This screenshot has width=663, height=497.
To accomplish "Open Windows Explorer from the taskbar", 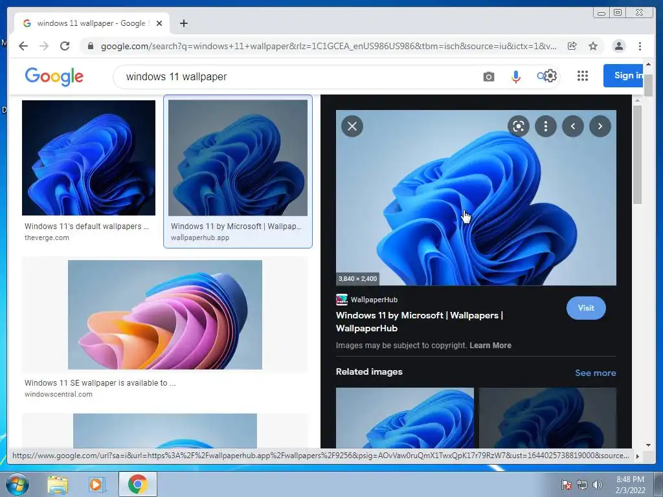I will coord(57,484).
